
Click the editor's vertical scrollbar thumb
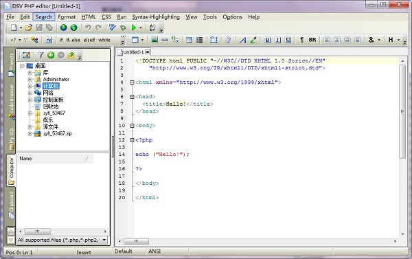pyautogui.click(x=402, y=111)
